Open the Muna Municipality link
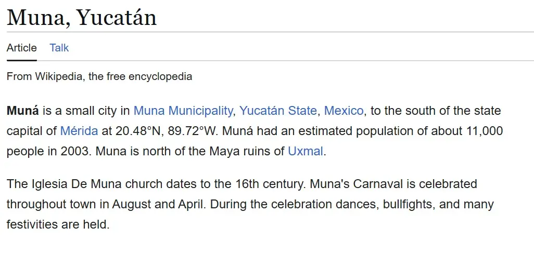The height and width of the screenshot is (267, 534). [x=183, y=111]
